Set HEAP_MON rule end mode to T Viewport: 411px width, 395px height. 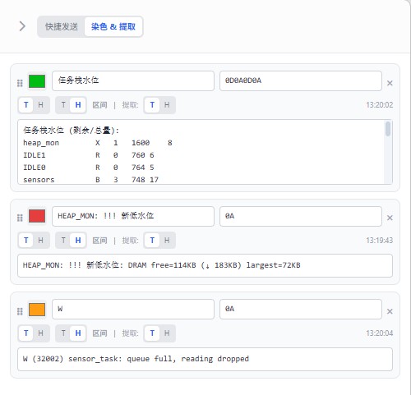(63, 241)
